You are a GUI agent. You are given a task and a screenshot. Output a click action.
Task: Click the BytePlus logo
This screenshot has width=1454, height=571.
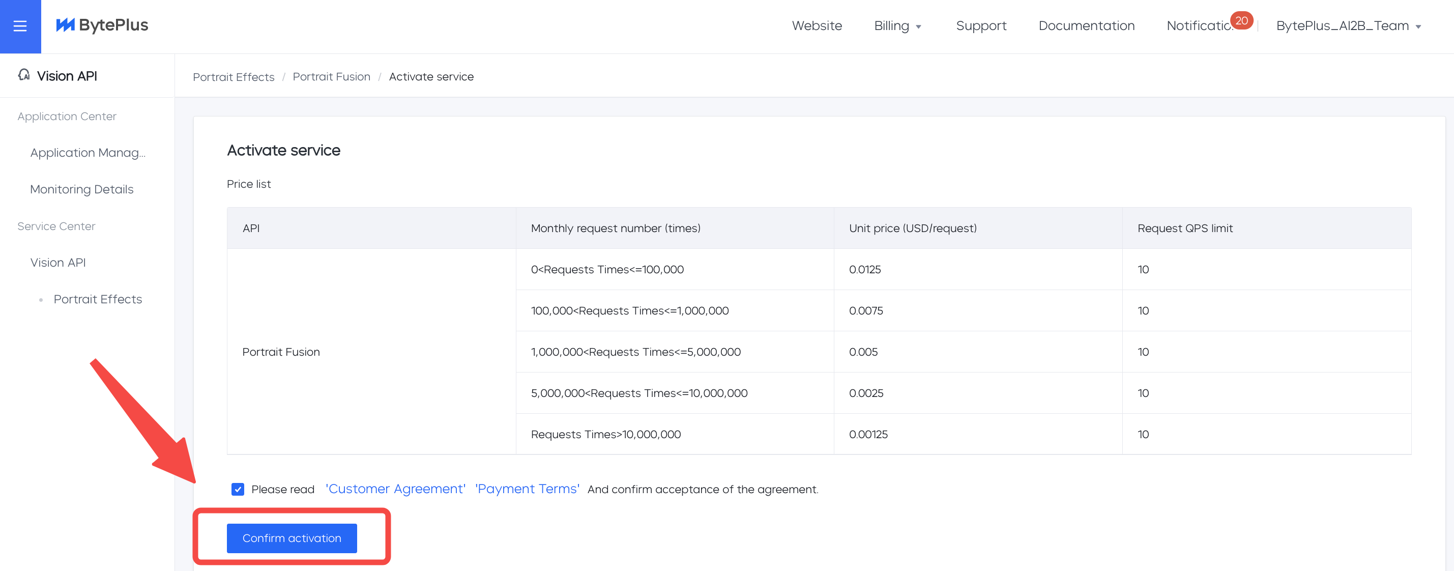point(102,25)
